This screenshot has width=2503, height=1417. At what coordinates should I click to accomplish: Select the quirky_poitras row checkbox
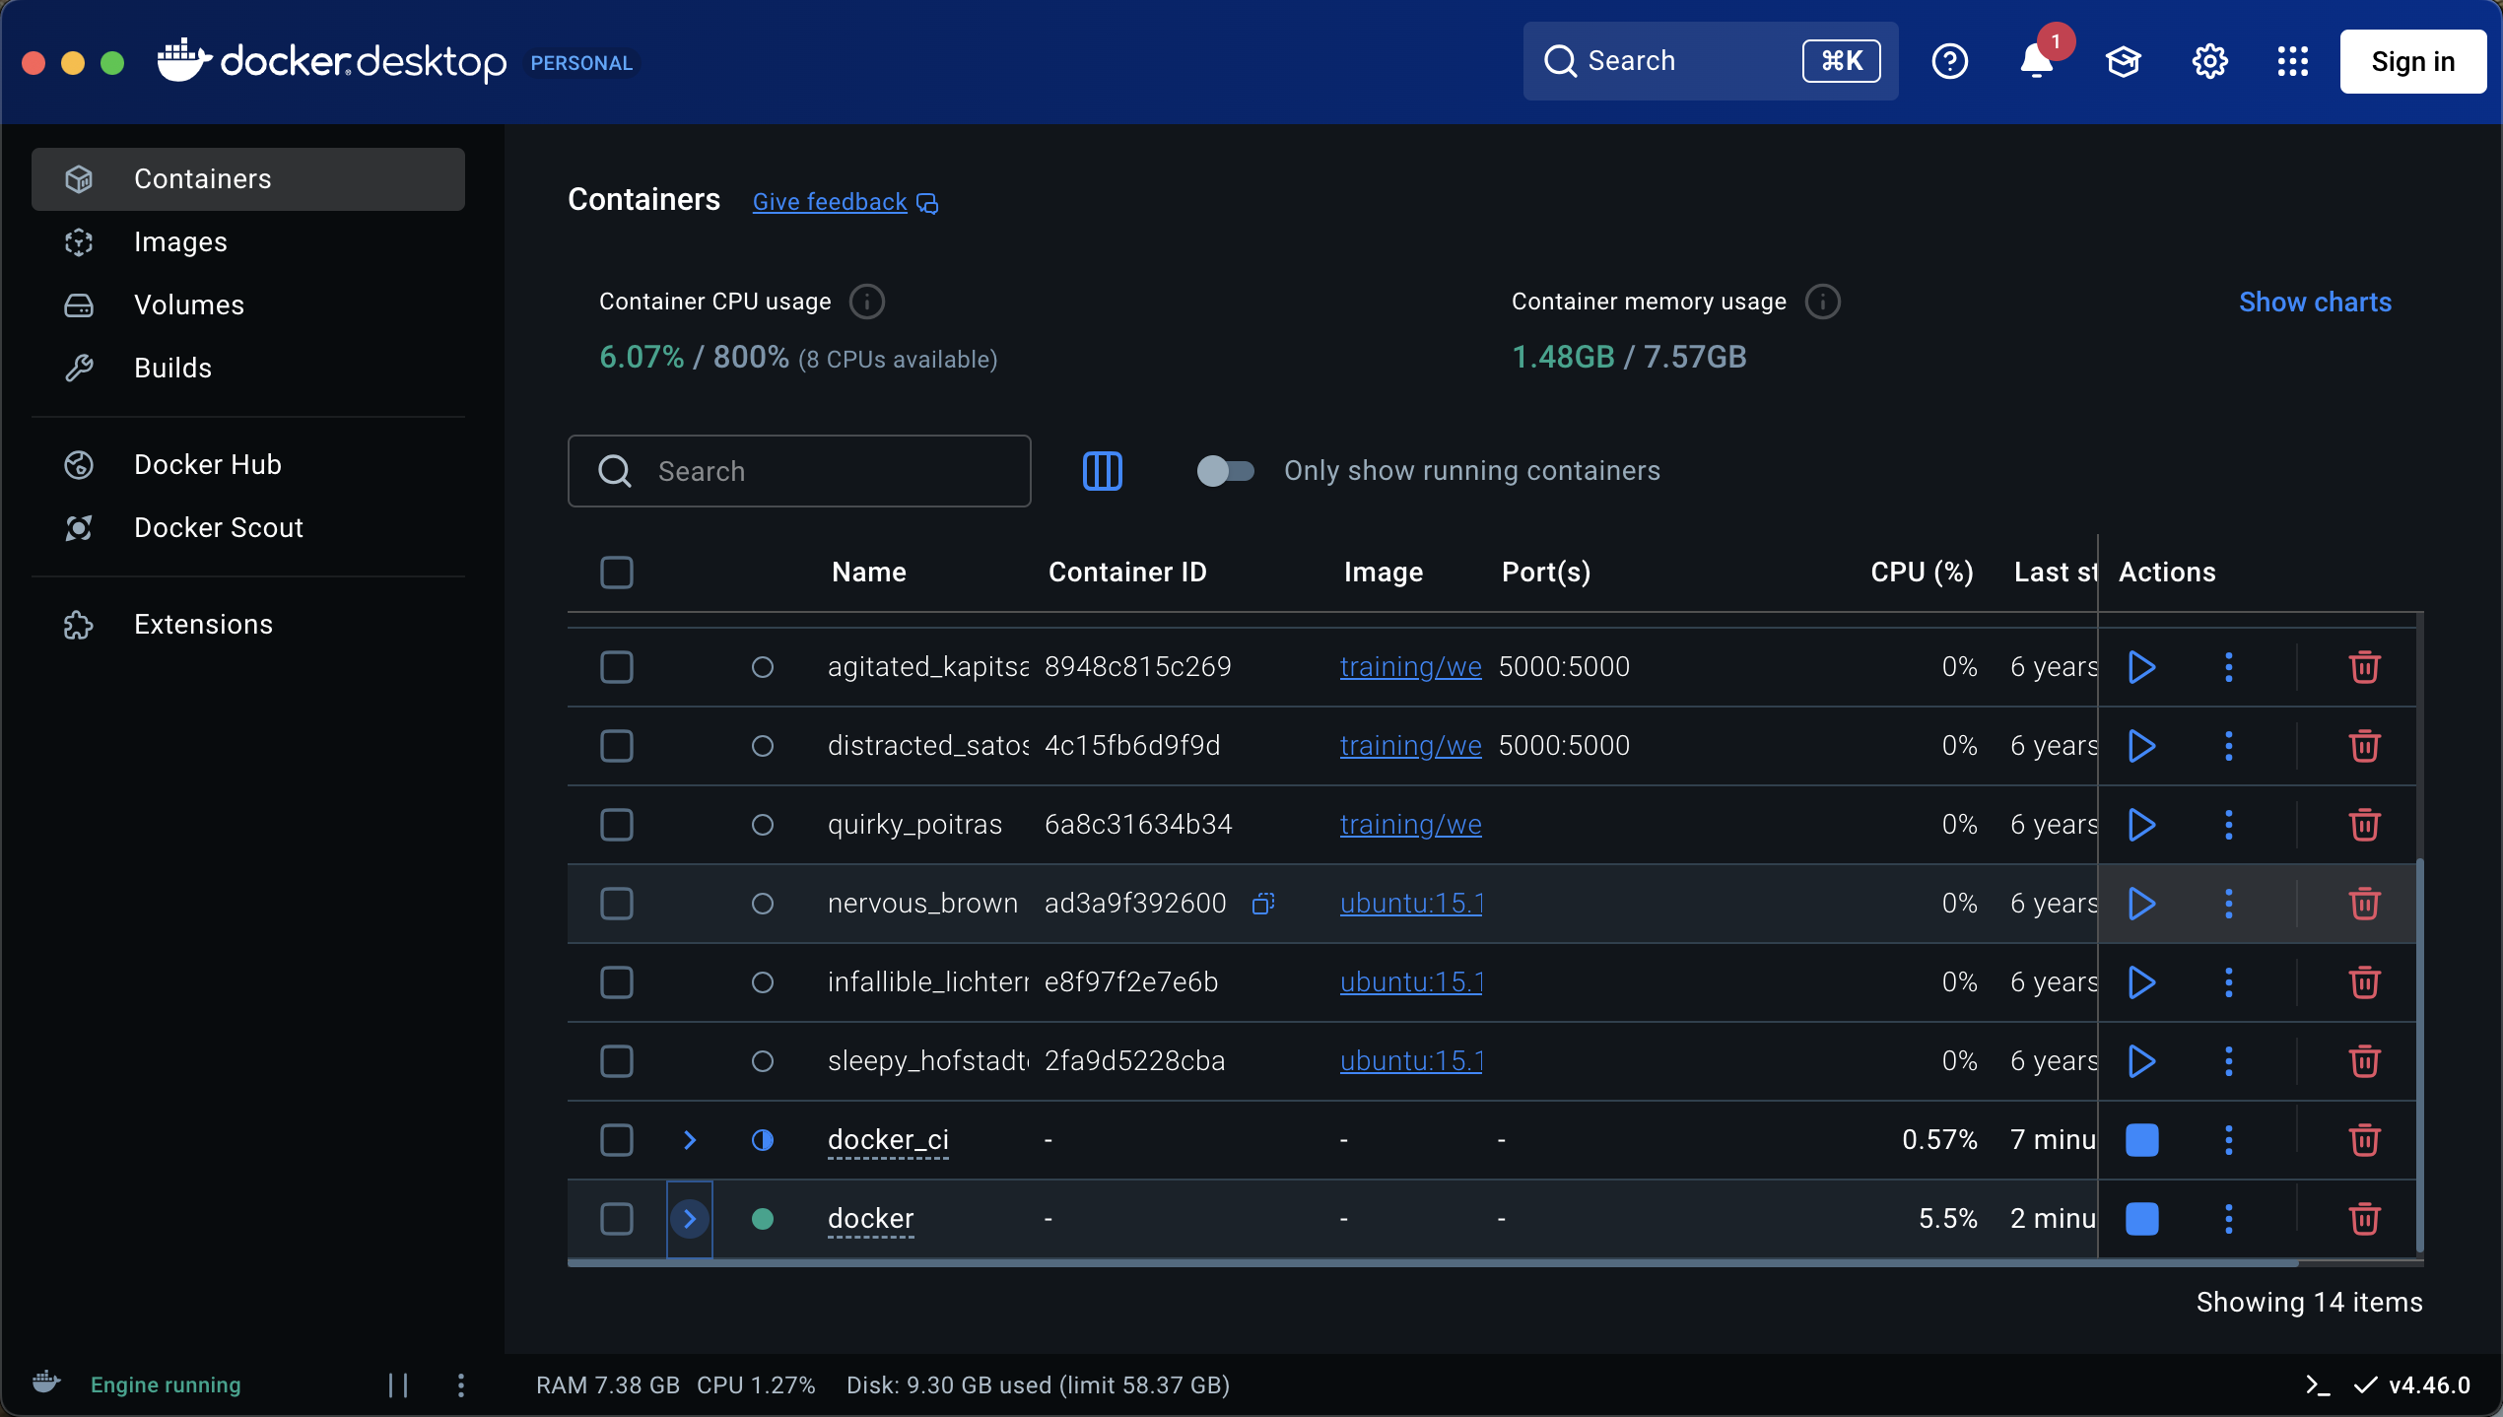pos(617,825)
